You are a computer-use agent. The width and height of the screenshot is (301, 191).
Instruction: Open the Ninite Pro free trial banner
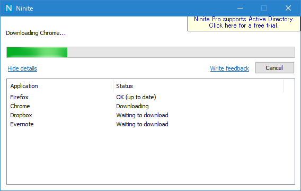244,23
